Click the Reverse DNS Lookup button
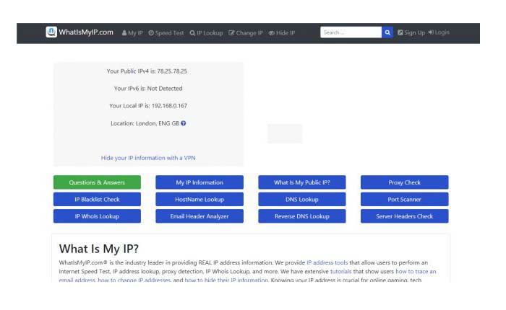Screen dimensions: 506x310 pos(302,216)
